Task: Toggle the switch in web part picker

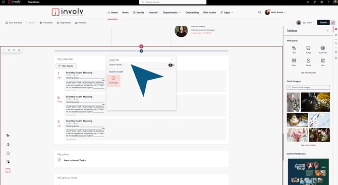Action: pyautogui.click(x=171, y=65)
